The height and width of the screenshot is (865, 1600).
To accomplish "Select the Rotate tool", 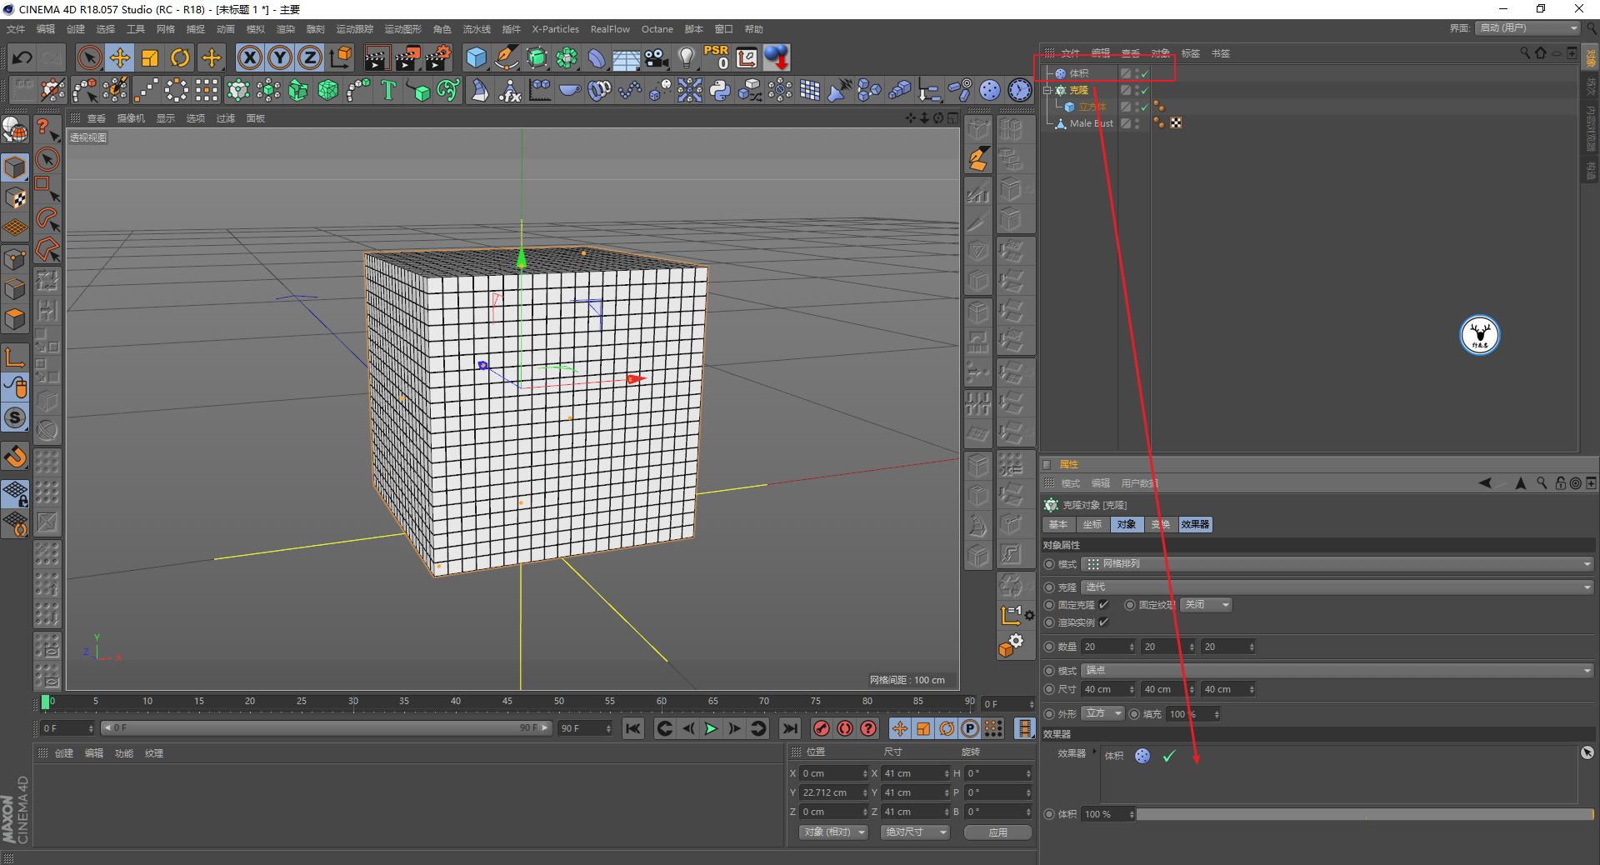I will tap(180, 57).
